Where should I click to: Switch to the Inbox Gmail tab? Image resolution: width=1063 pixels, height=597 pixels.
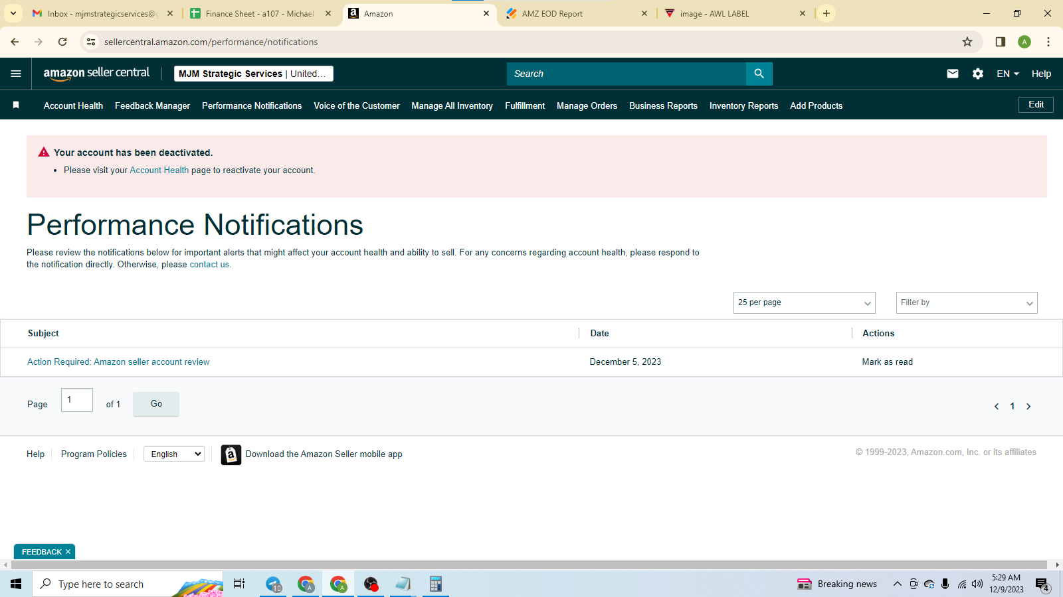coord(103,13)
